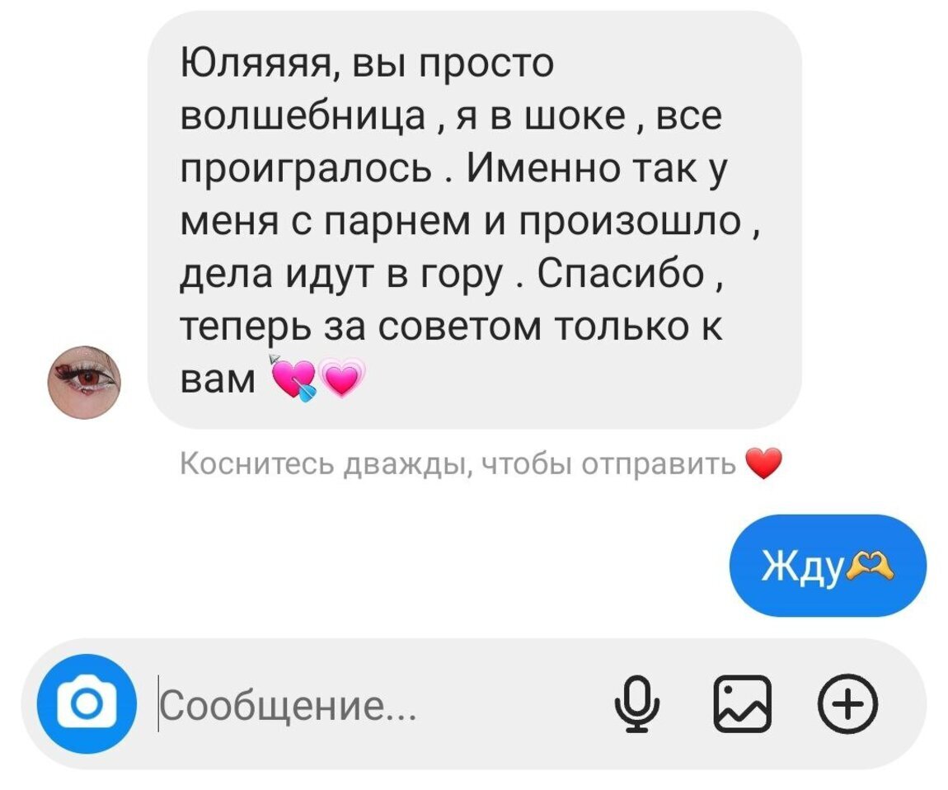Click the word Именно in the gray bubble
The image size is (948, 790).
click(x=543, y=168)
